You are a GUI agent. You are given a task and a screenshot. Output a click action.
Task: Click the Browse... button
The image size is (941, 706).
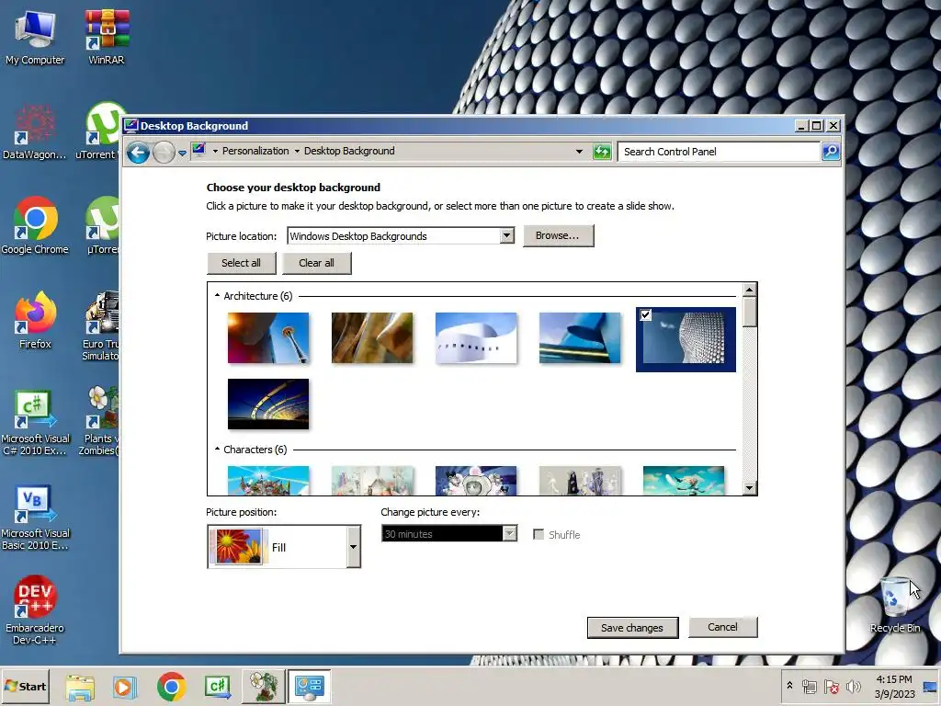point(558,235)
